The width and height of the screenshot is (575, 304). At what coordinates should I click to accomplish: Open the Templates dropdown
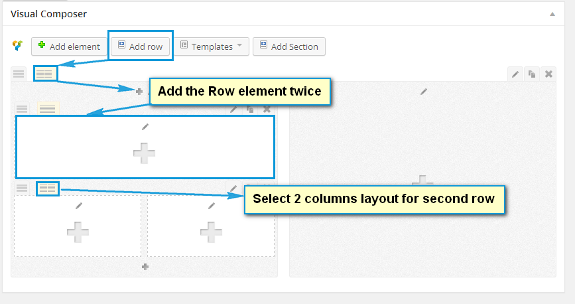[x=211, y=46]
